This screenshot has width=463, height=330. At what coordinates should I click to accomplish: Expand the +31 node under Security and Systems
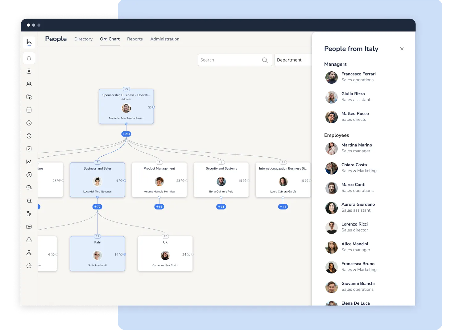click(221, 207)
